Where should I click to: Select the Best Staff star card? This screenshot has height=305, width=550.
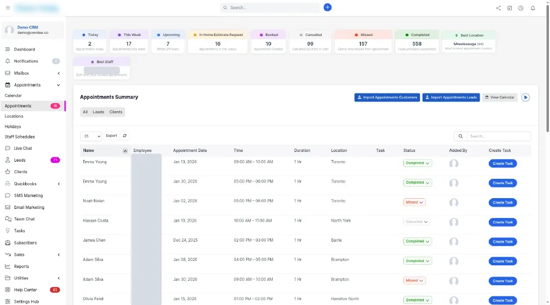[102, 68]
